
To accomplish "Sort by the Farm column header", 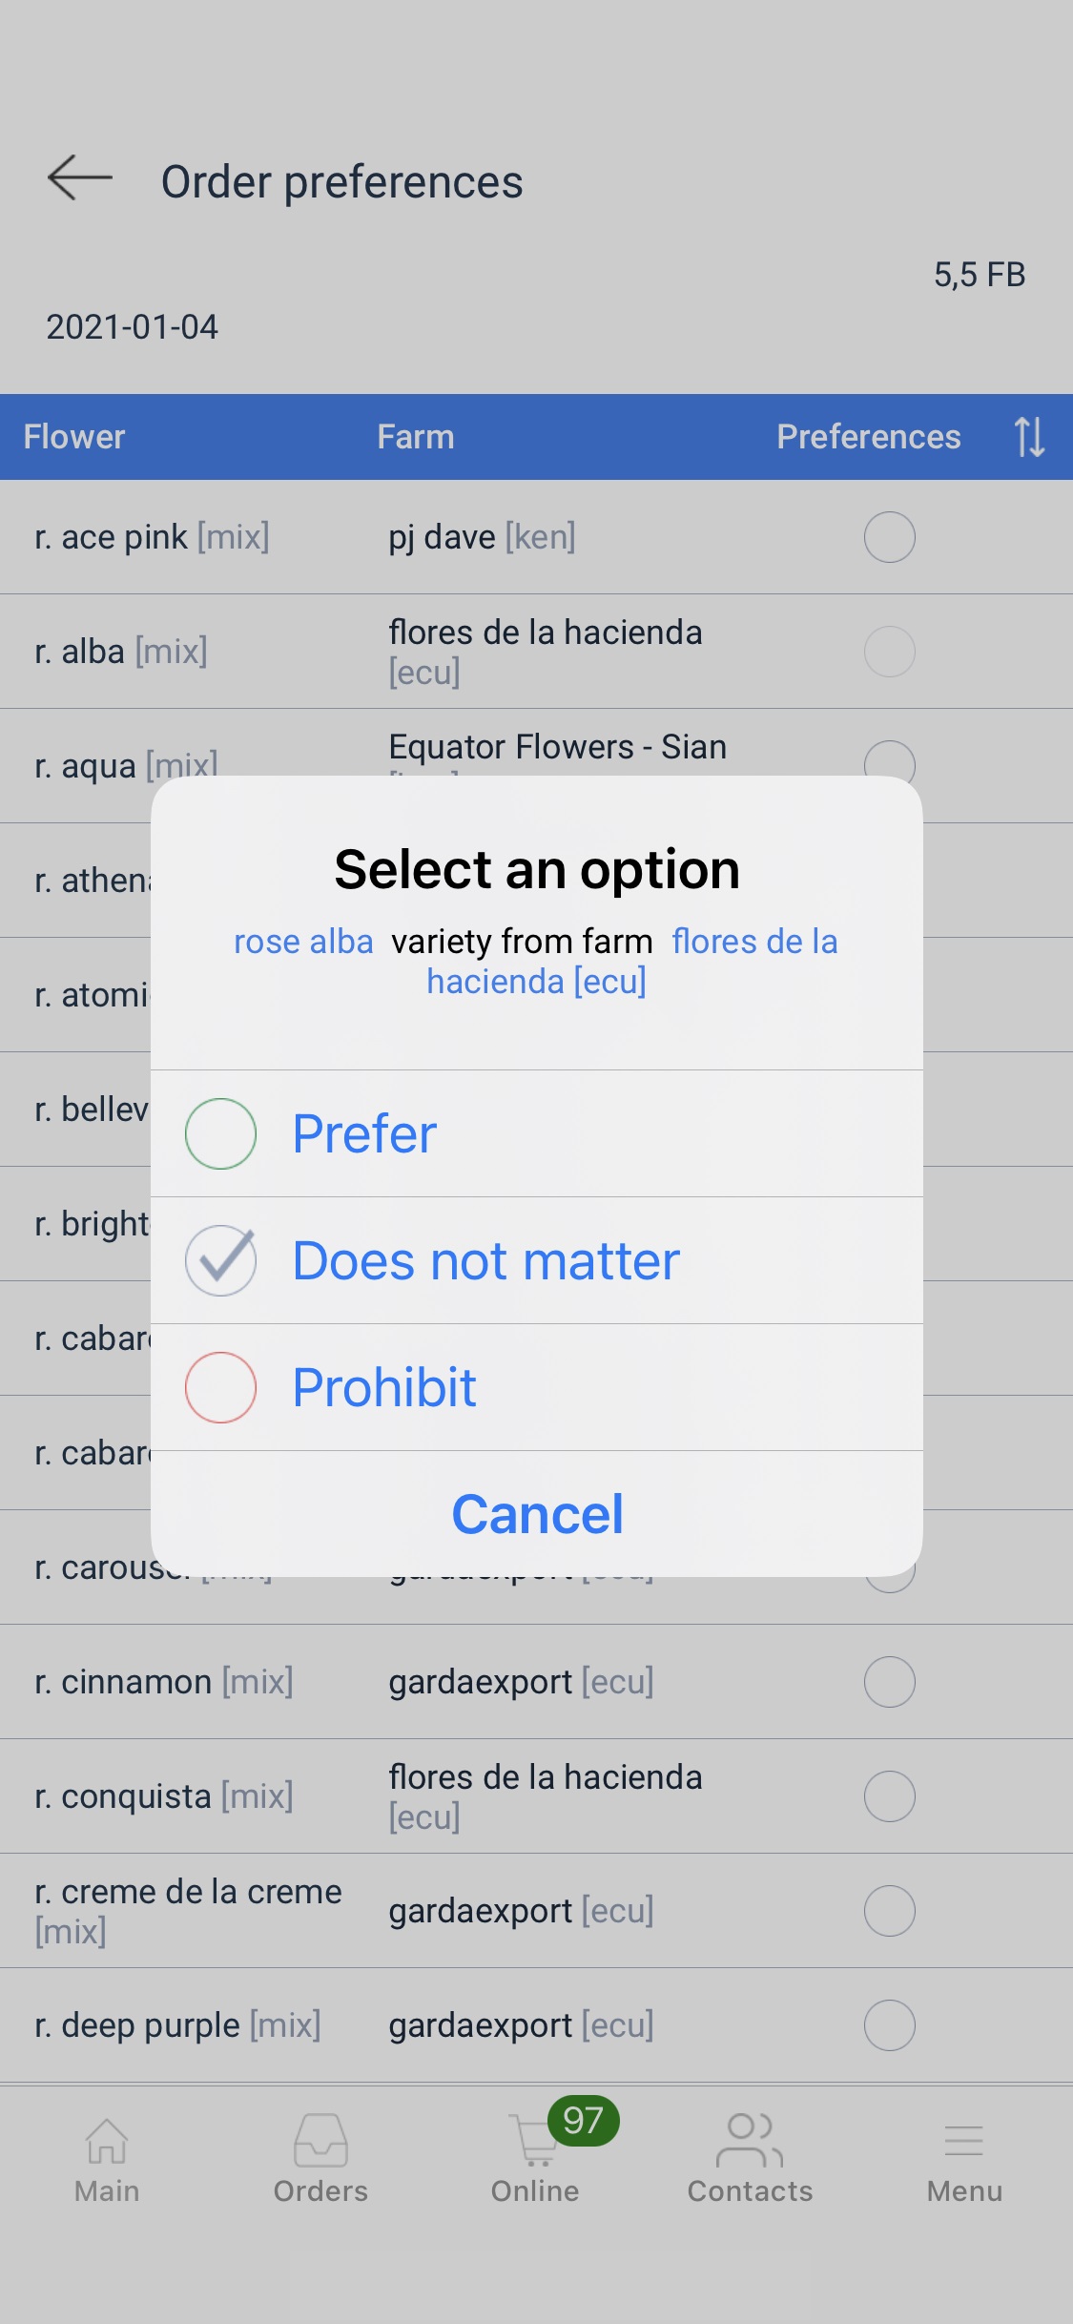I will 415,437.
